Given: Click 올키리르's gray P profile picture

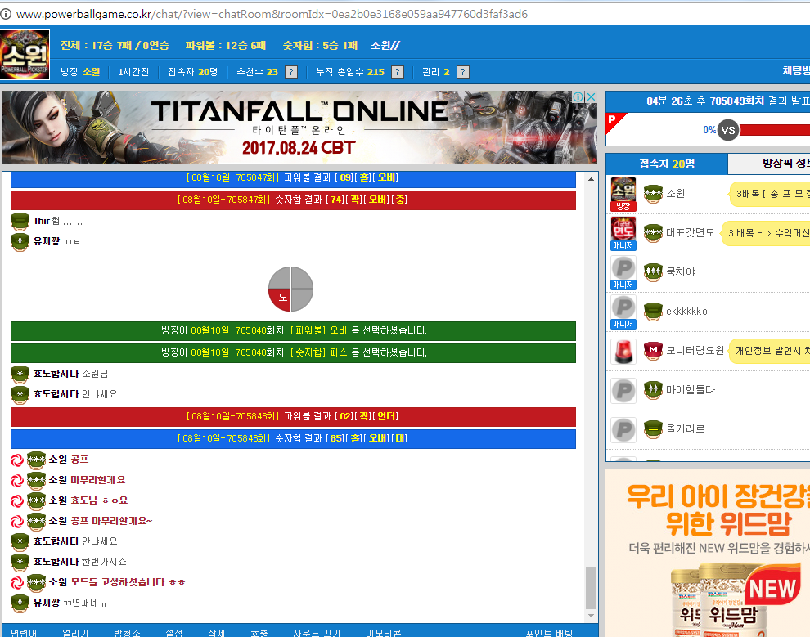Looking at the screenshot, I should (623, 429).
